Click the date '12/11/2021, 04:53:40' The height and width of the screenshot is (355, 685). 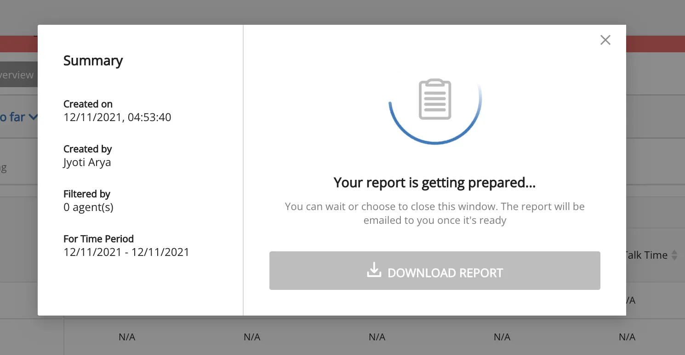pyautogui.click(x=117, y=117)
